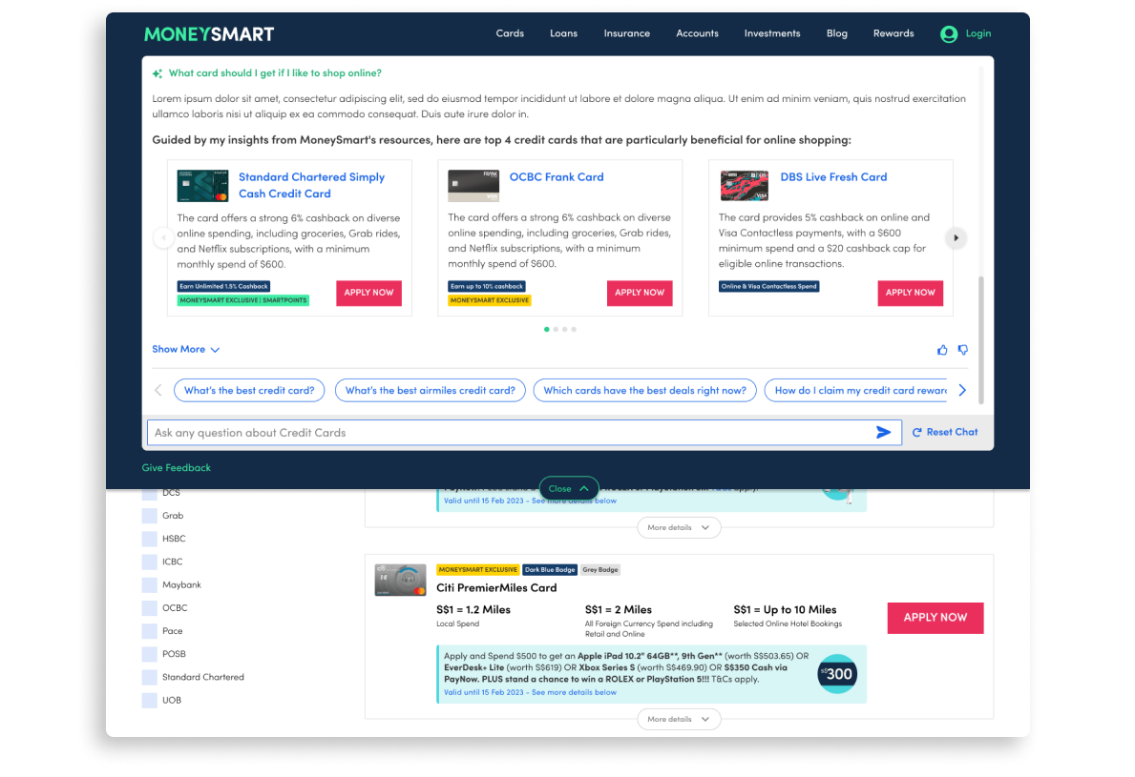Check the POSB filter checkbox
This screenshot has height=777, width=1135.
[150, 655]
